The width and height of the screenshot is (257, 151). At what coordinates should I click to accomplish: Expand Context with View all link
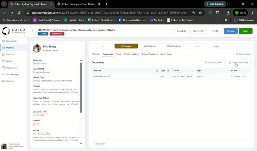point(74,92)
